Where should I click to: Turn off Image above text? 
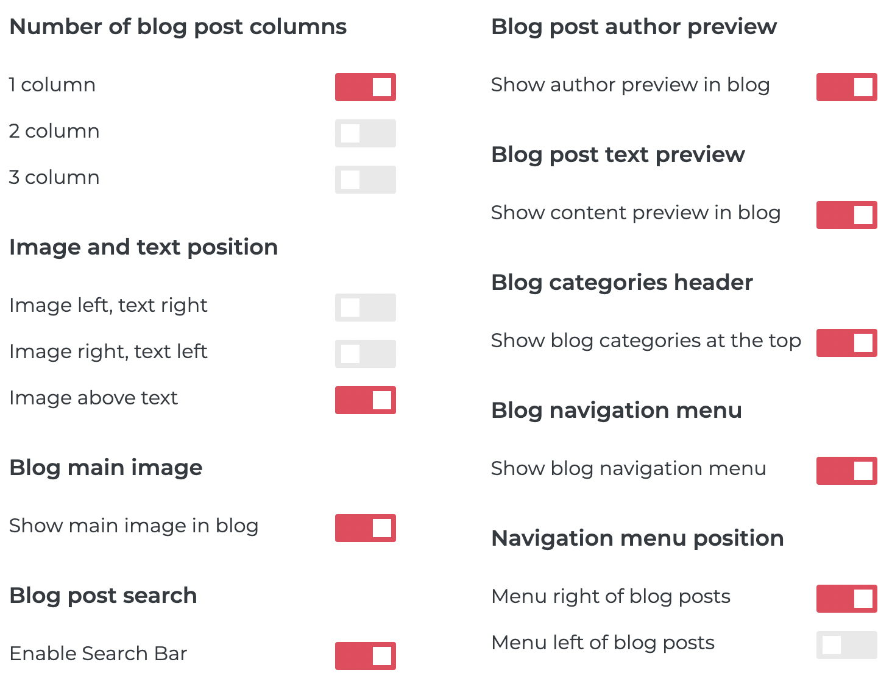[365, 400]
